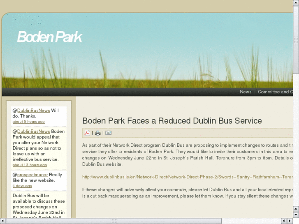Screen dimensions: 299x224
Task: Click the email article icon
Action: (x=108, y=133)
